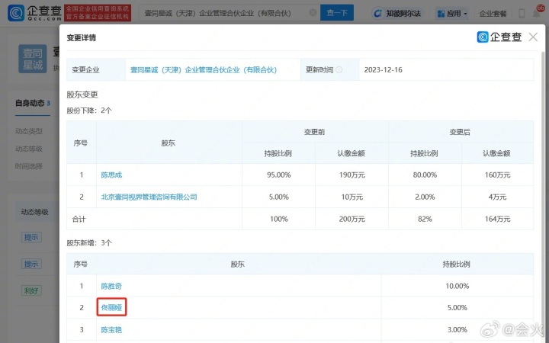
Task: Click 80.00% cell in 变更后 column
Action: (425, 175)
